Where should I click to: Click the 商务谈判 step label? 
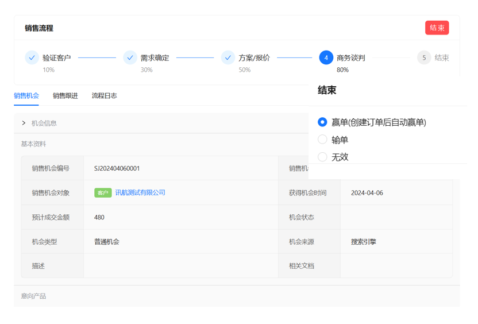[x=351, y=57]
